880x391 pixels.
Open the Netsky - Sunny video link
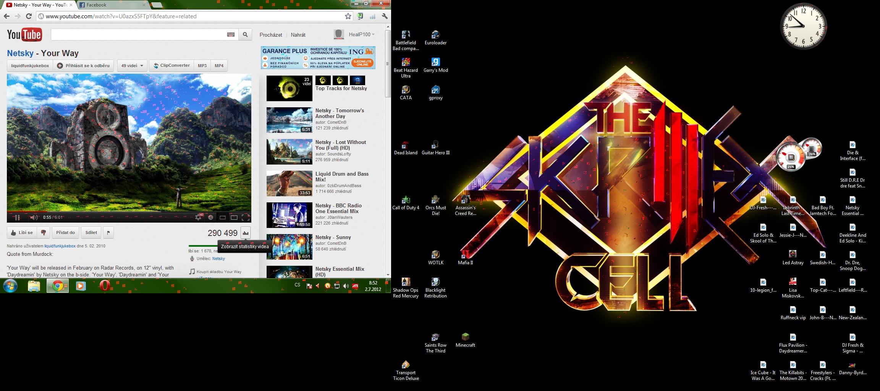[333, 237]
